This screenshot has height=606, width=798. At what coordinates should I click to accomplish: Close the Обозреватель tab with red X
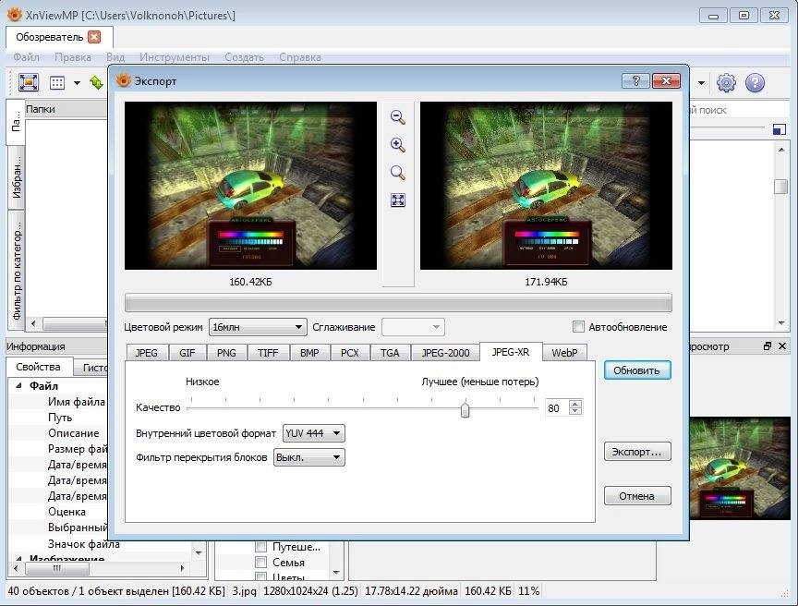(x=94, y=37)
